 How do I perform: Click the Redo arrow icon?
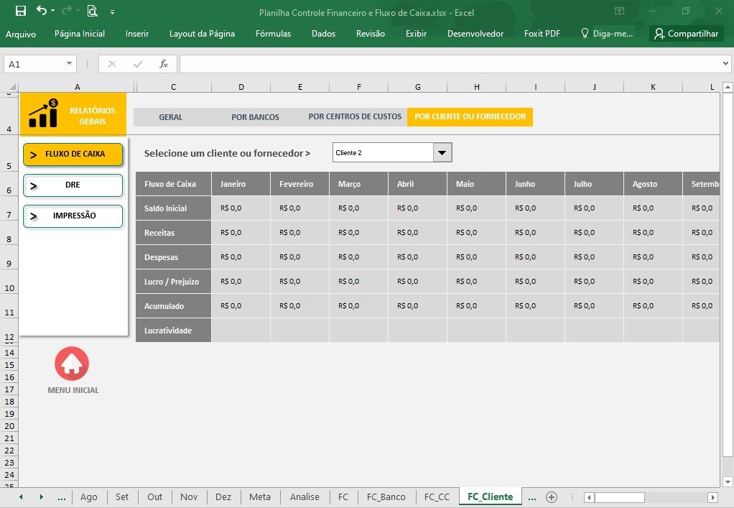tap(67, 10)
